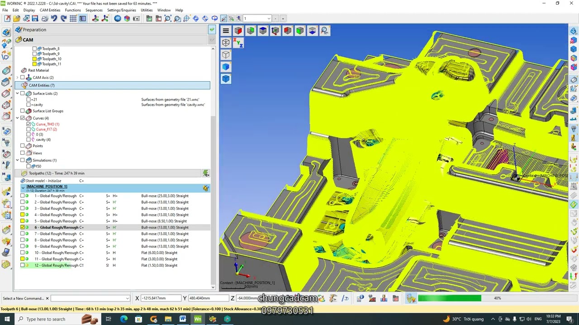Image resolution: width=579 pixels, height=325 pixels.
Task: Open the Utilities menu
Action: pyautogui.click(x=147, y=10)
